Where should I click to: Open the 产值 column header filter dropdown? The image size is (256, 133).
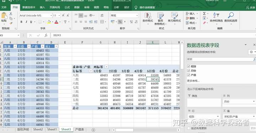[42, 46]
